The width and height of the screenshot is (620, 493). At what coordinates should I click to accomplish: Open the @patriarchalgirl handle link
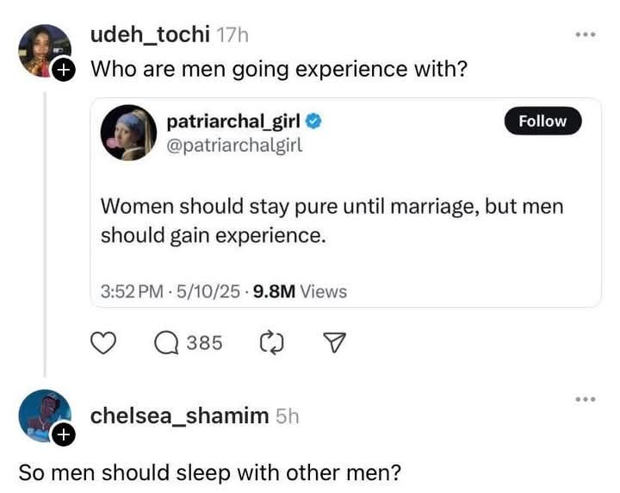234,145
